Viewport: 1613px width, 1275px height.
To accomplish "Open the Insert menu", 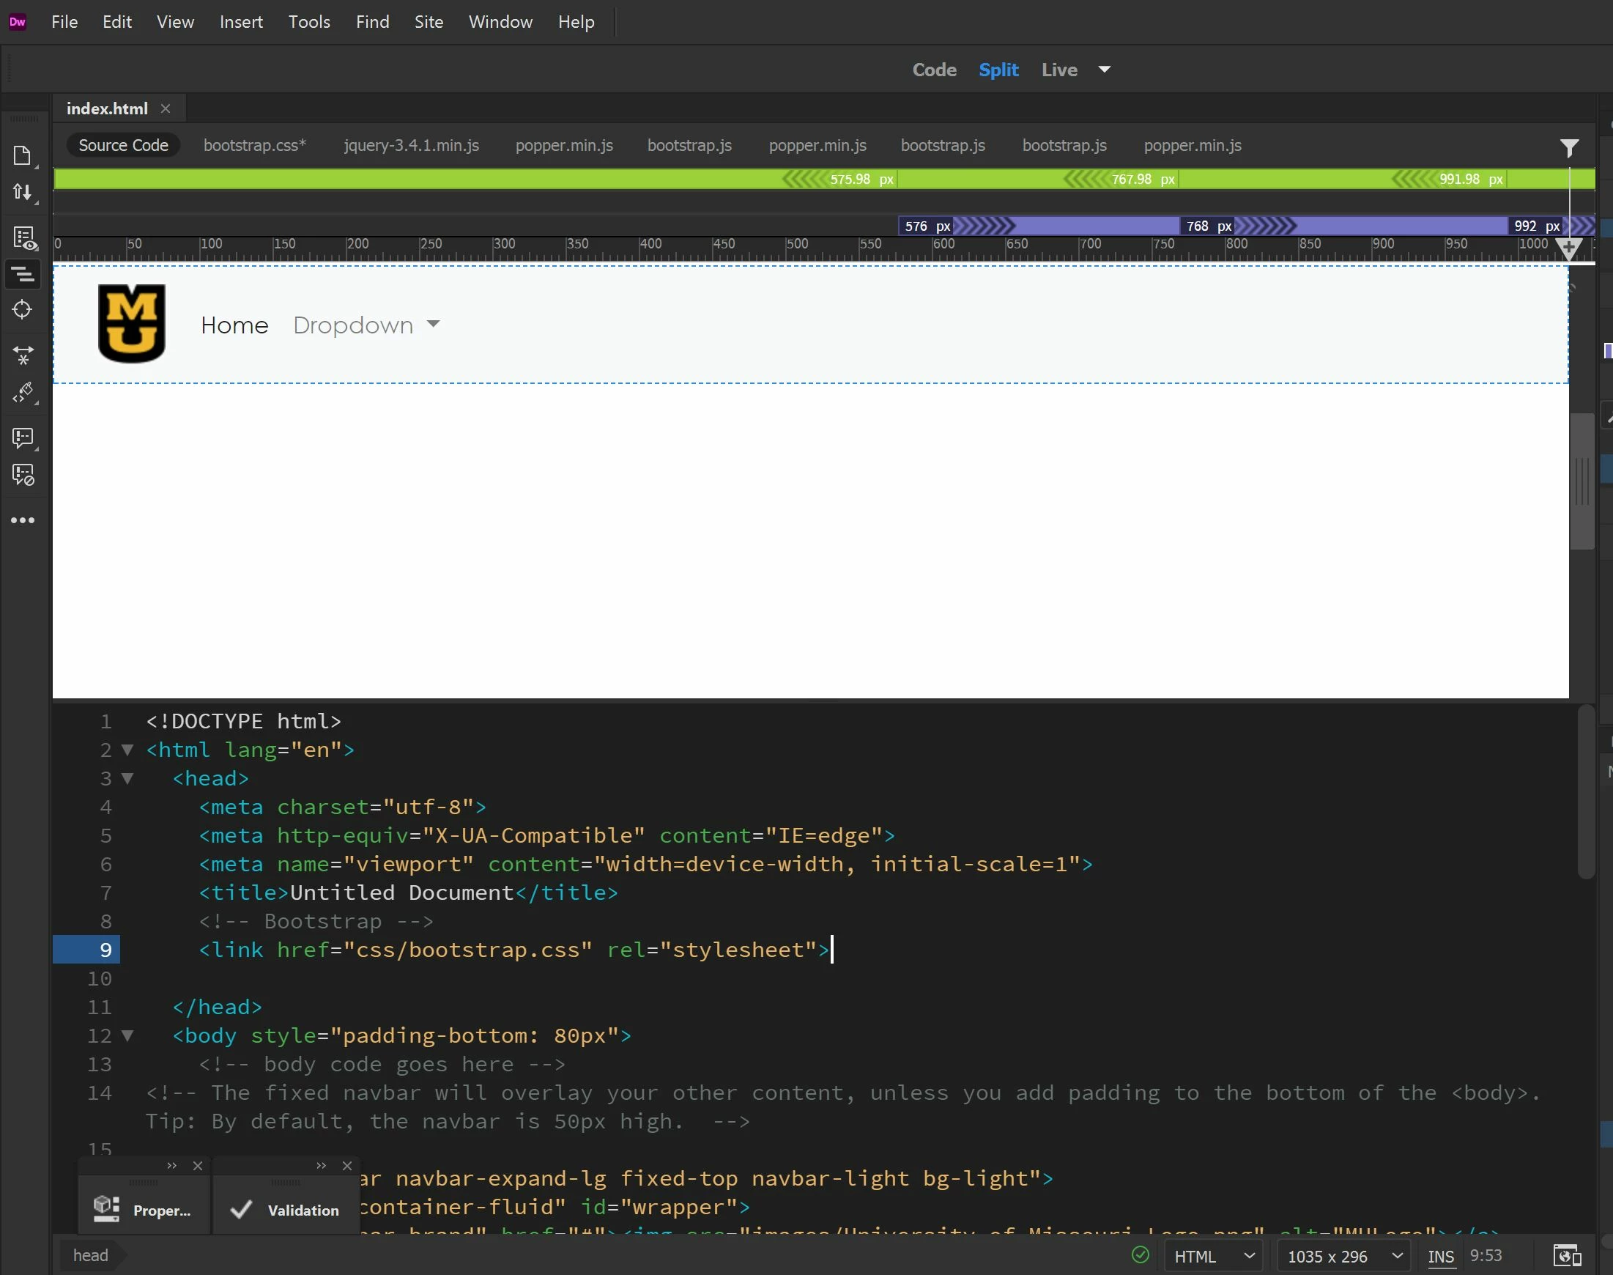I will pos(240,23).
